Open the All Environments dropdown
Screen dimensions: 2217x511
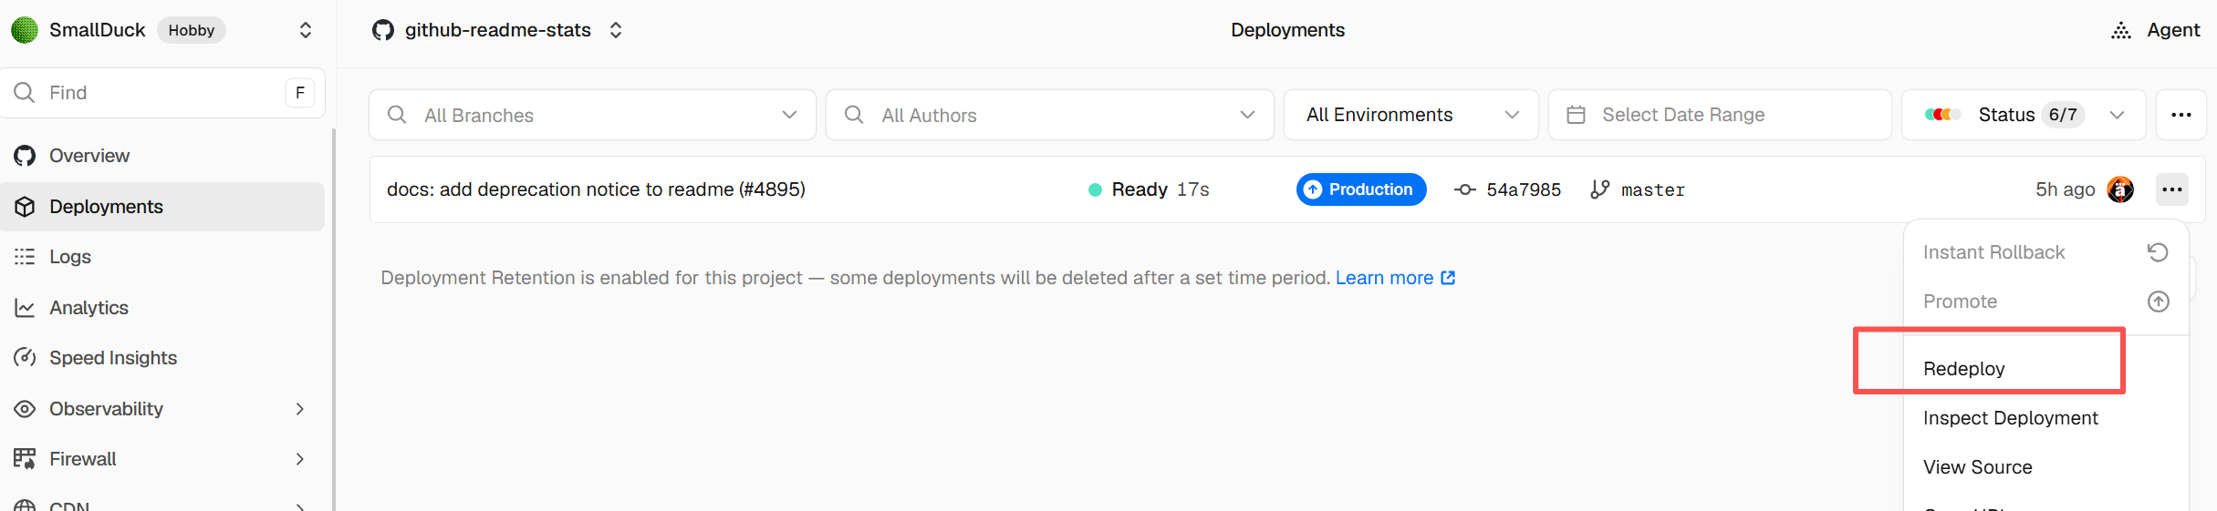(x=1410, y=115)
